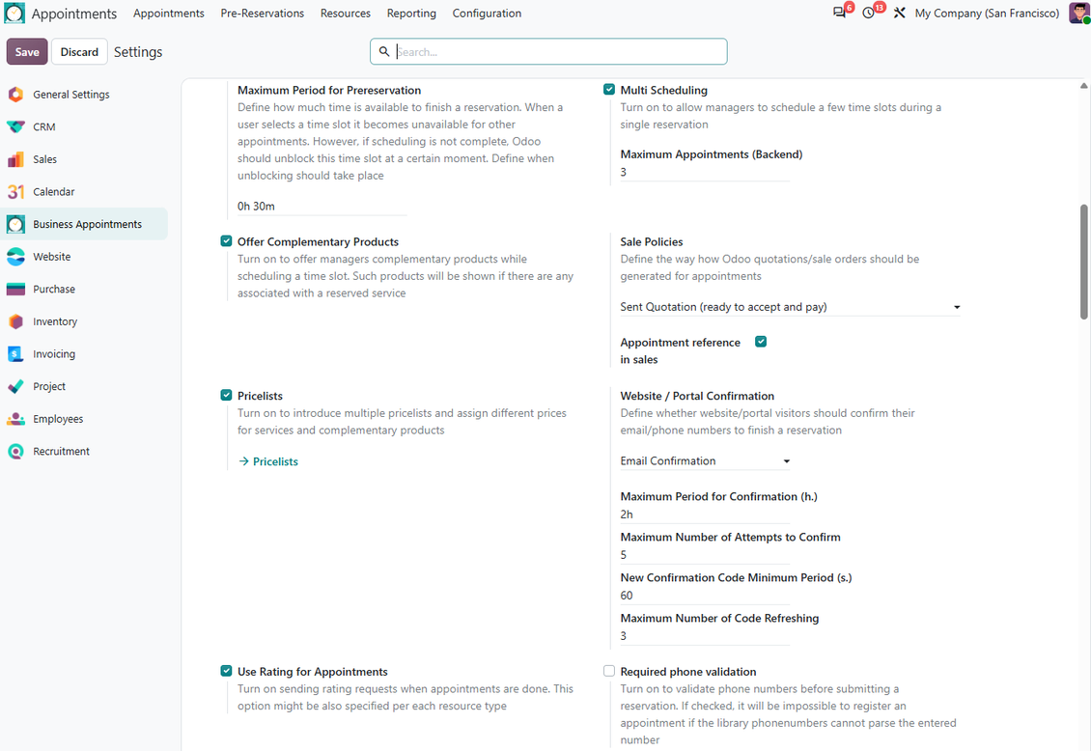Viewport: 1091px width, 751px height.
Task: Click the vertical scrollbar thumb
Action: [1084, 263]
